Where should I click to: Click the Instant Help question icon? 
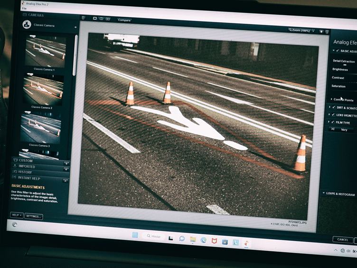[x=14, y=177]
